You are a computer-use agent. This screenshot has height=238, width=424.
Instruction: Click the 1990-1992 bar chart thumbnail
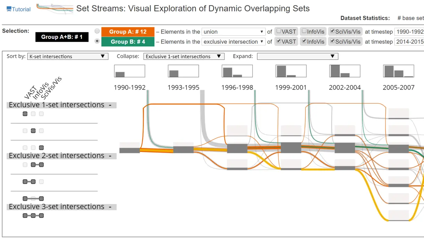(129, 71)
